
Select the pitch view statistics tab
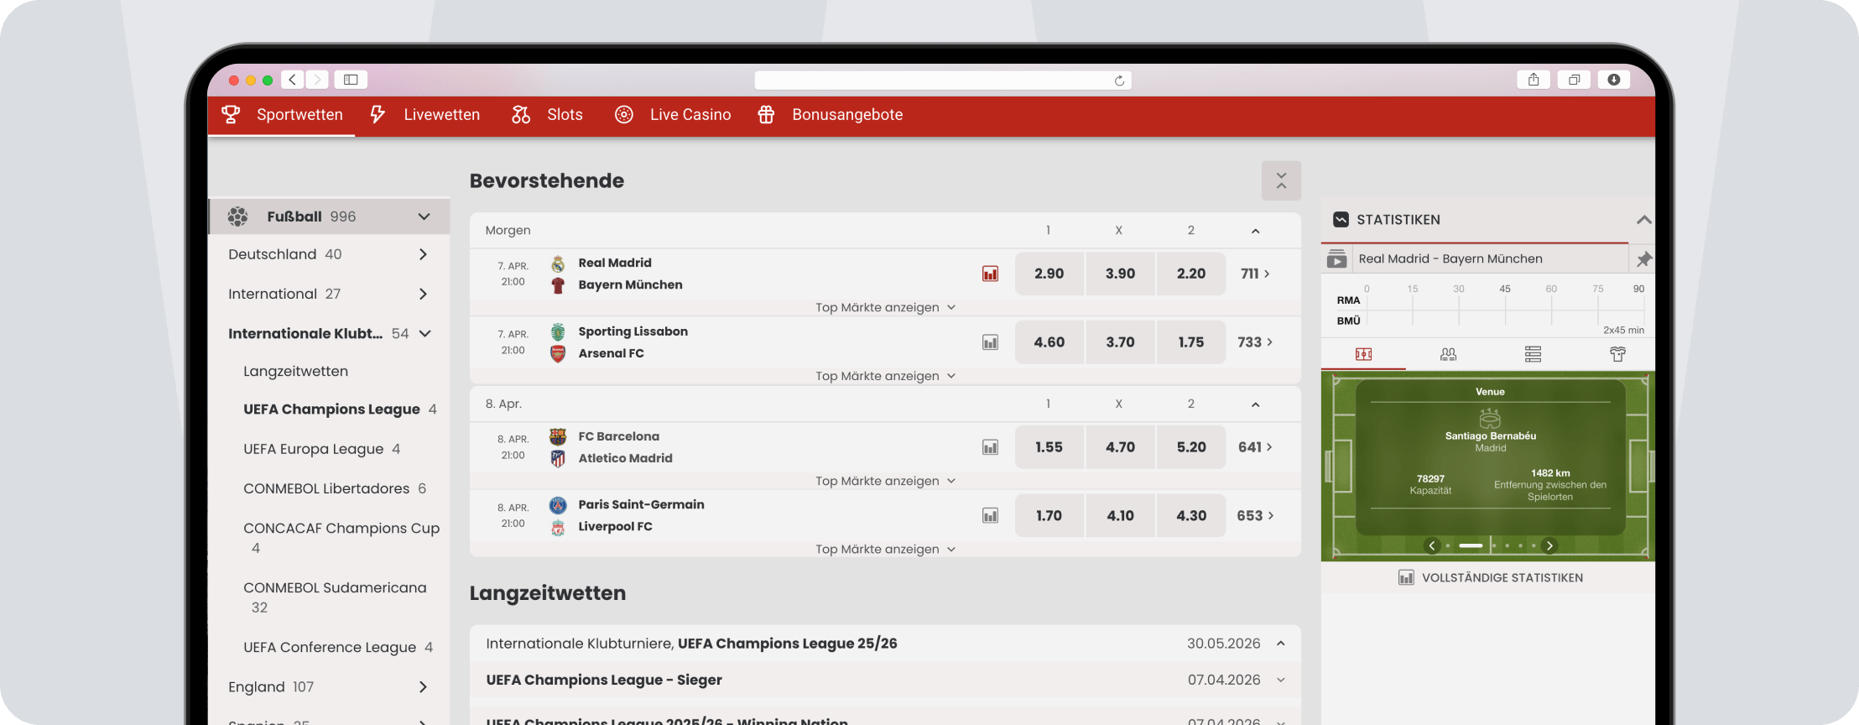pos(1363,354)
